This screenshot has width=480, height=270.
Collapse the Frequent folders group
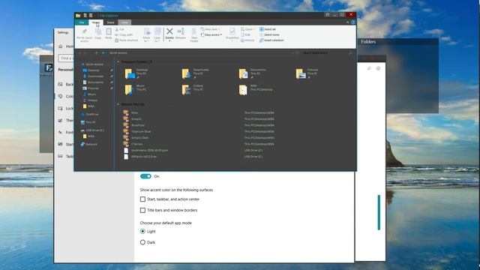tap(118, 61)
